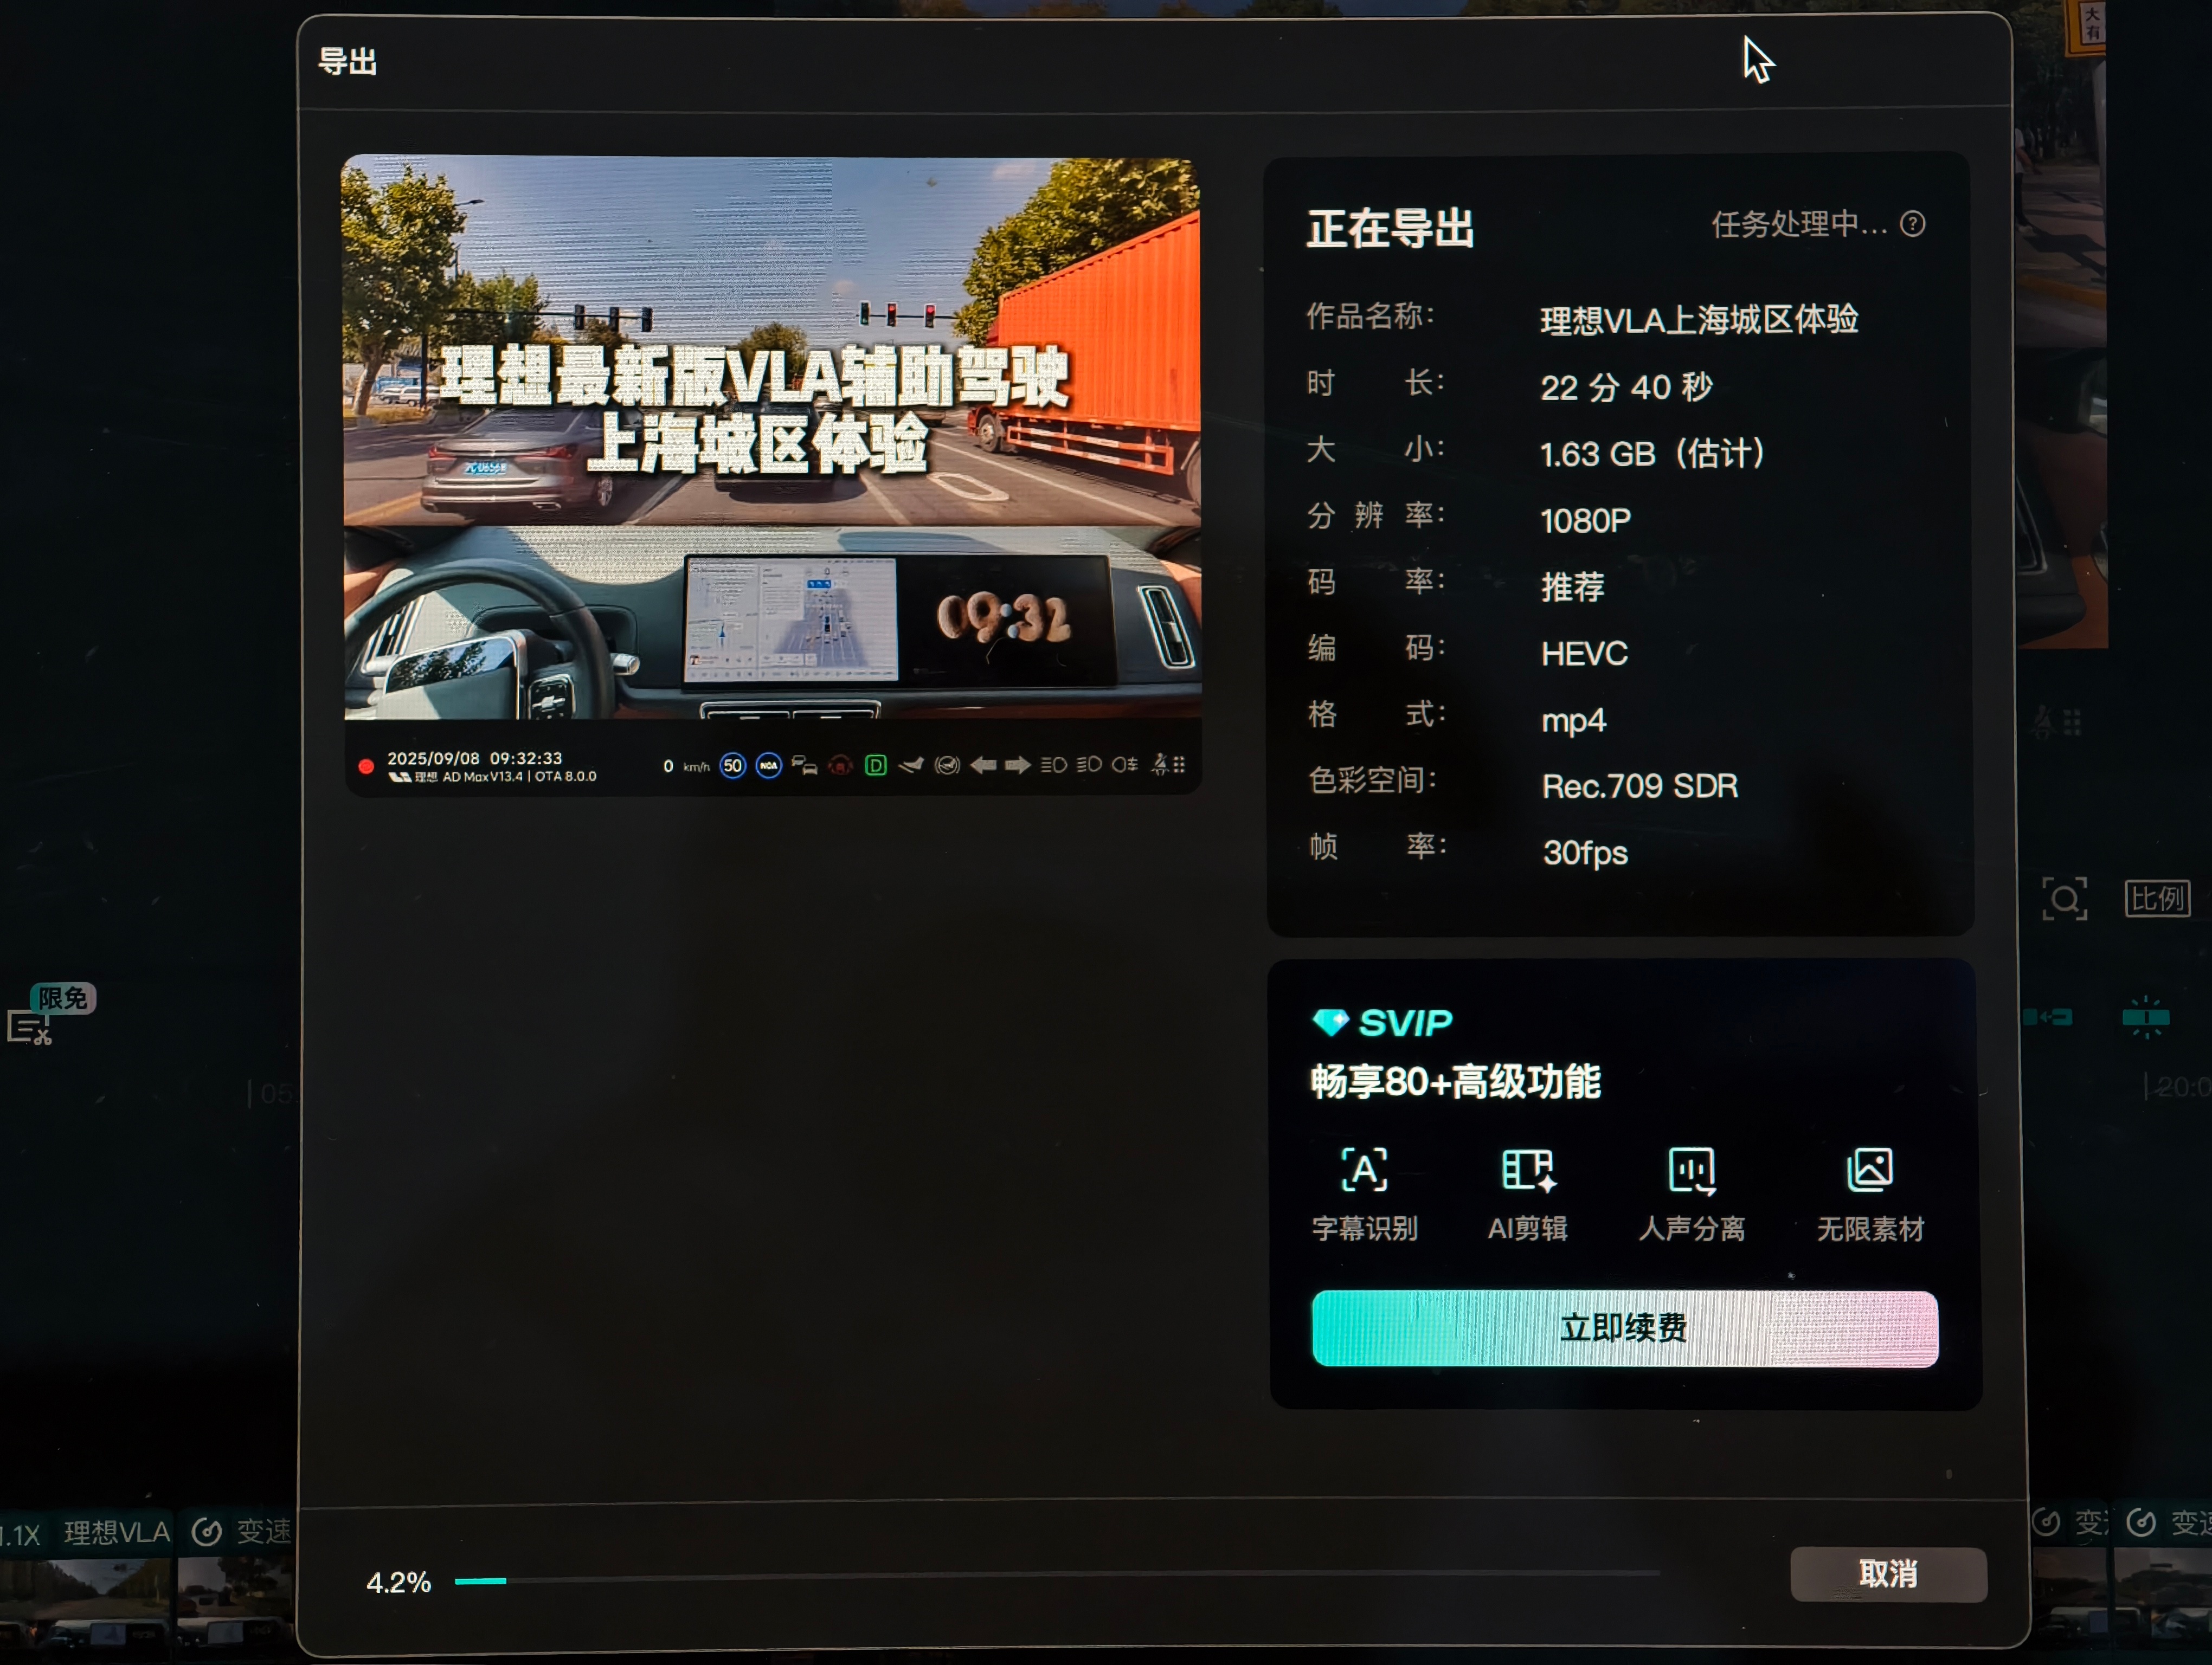Viewport: 2212px width, 1665px height.
Task: Click the duration value 22 分 40 秒
Action: [x=1626, y=387]
